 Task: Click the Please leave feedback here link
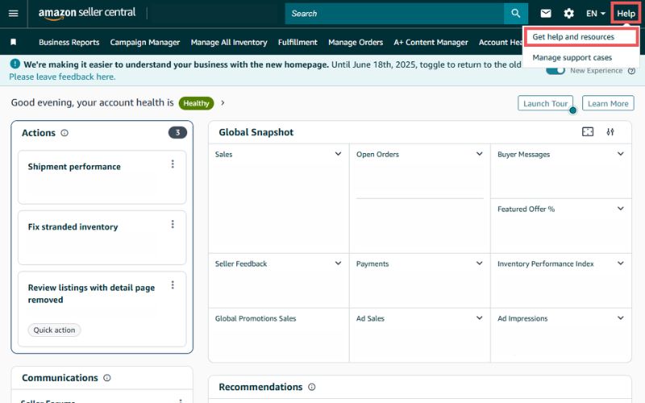coord(62,77)
